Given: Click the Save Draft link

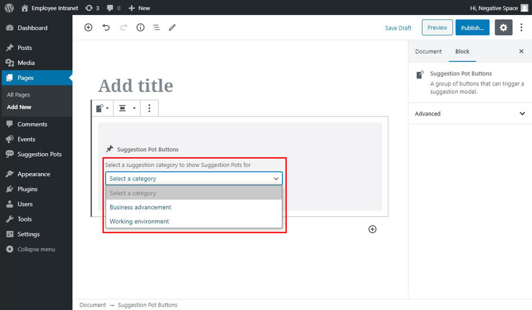Looking at the screenshot, I should [398, 28].
